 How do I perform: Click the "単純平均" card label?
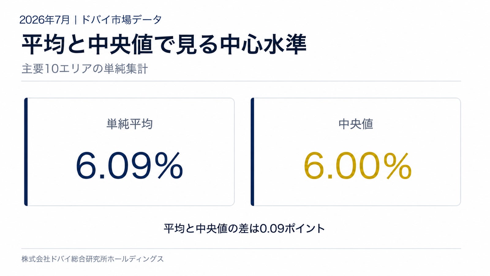click(x=129, y=124)
